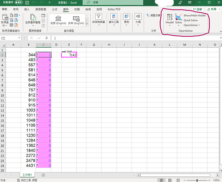
Task: Click the 排序與篩選 filter funnel icon
Action: coord(99,17)
